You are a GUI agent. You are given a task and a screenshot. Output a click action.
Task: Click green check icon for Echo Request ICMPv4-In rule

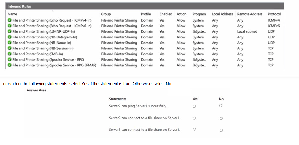point(9,20)
